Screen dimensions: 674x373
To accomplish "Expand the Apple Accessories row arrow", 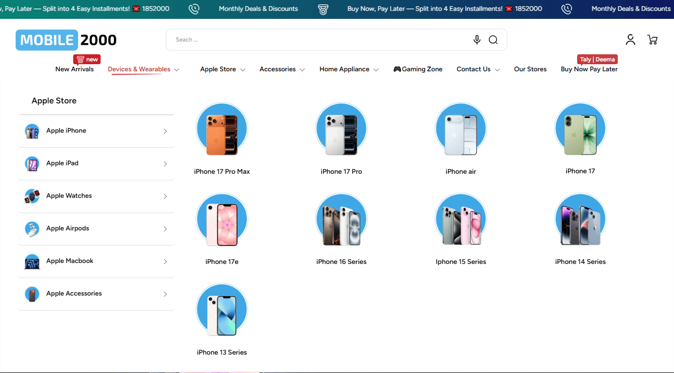I will coord(165,294).
